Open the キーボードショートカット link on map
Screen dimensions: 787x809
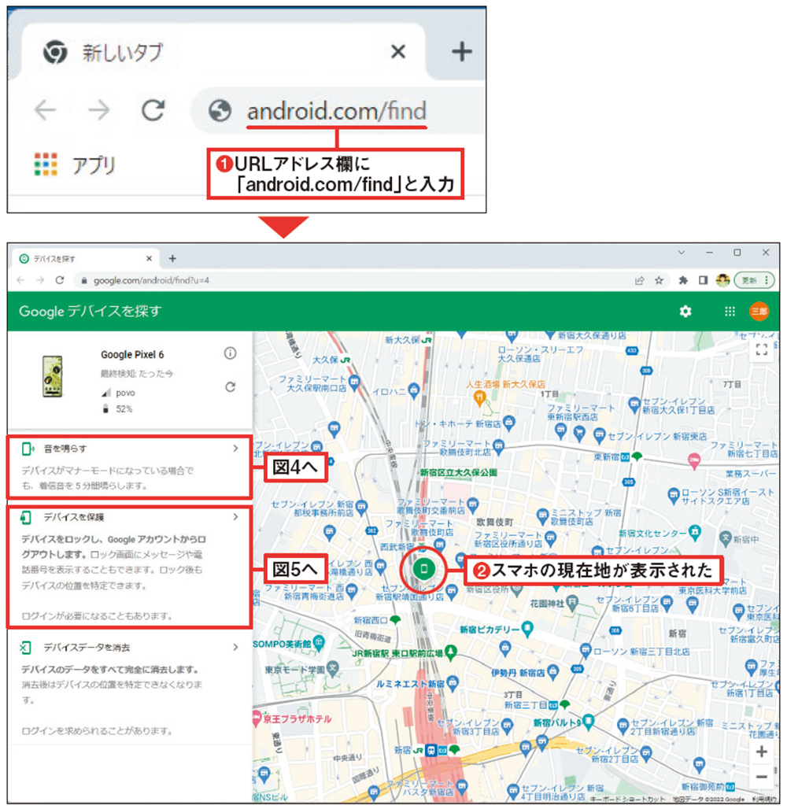tap(627, 799)
